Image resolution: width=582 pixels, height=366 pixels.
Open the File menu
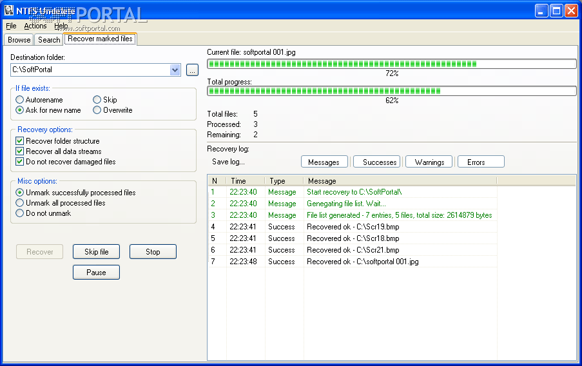coord(11,26)
